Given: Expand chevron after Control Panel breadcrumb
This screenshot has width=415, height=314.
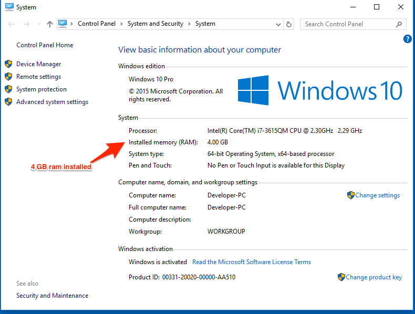Looking at the screenshot, I should click(121, 24).
